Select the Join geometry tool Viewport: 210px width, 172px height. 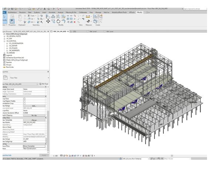31,22
